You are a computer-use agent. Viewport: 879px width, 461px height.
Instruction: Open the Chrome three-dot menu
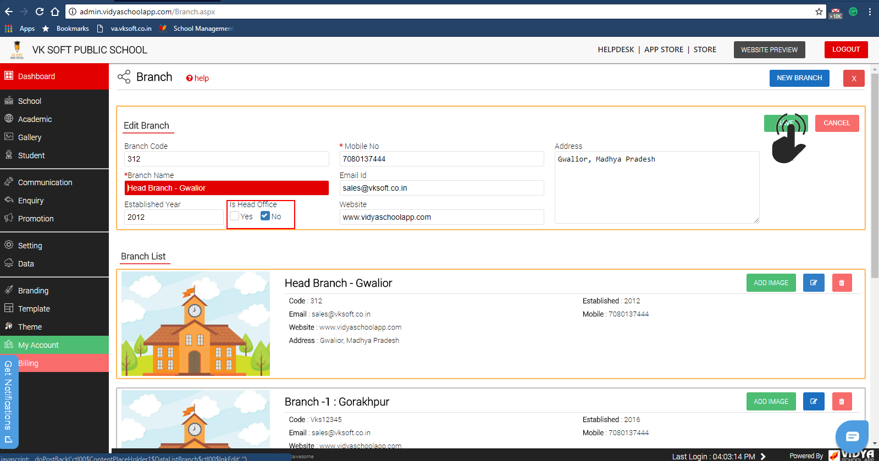click(870, 12)
